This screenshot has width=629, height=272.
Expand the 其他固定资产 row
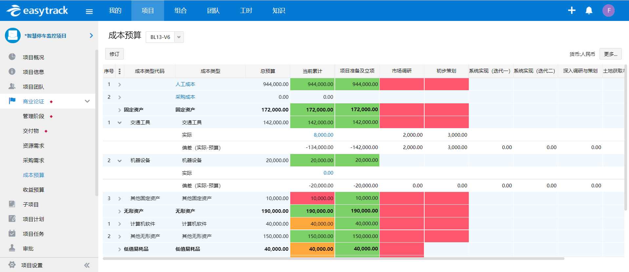(x=120, y=198)
